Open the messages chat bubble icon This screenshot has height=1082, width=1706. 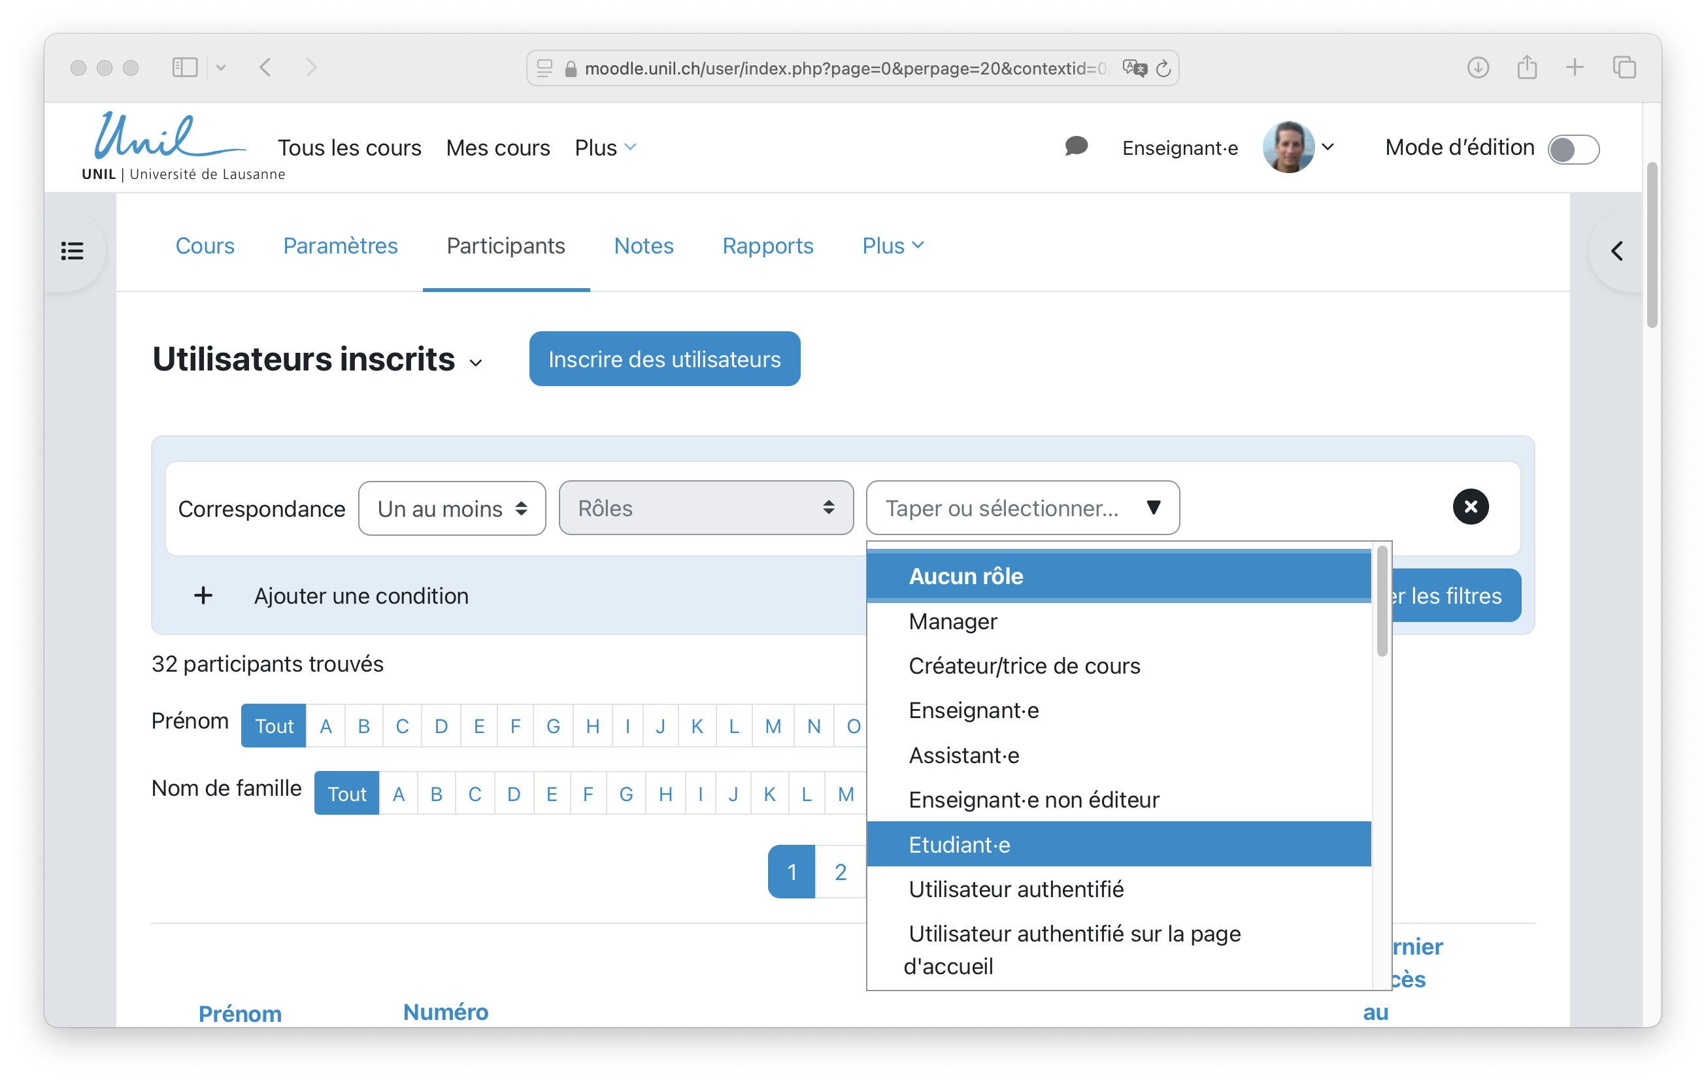click(1075, 146)
